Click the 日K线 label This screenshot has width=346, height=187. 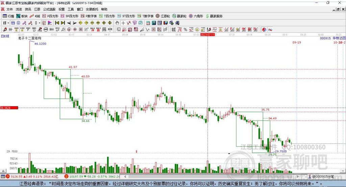click(x=5, y=36)
